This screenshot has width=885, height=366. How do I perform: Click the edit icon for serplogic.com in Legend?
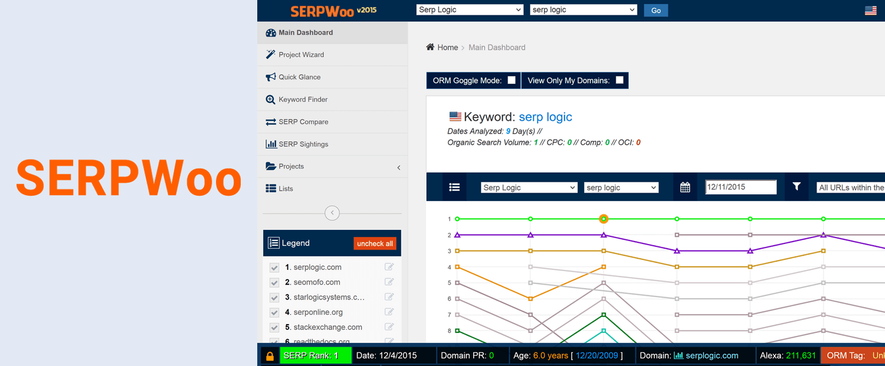pos(389,267)
